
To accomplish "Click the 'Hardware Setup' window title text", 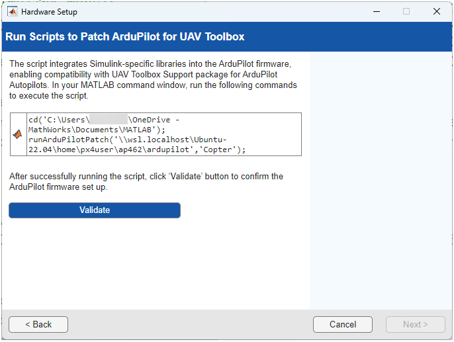I will point(49,11).
